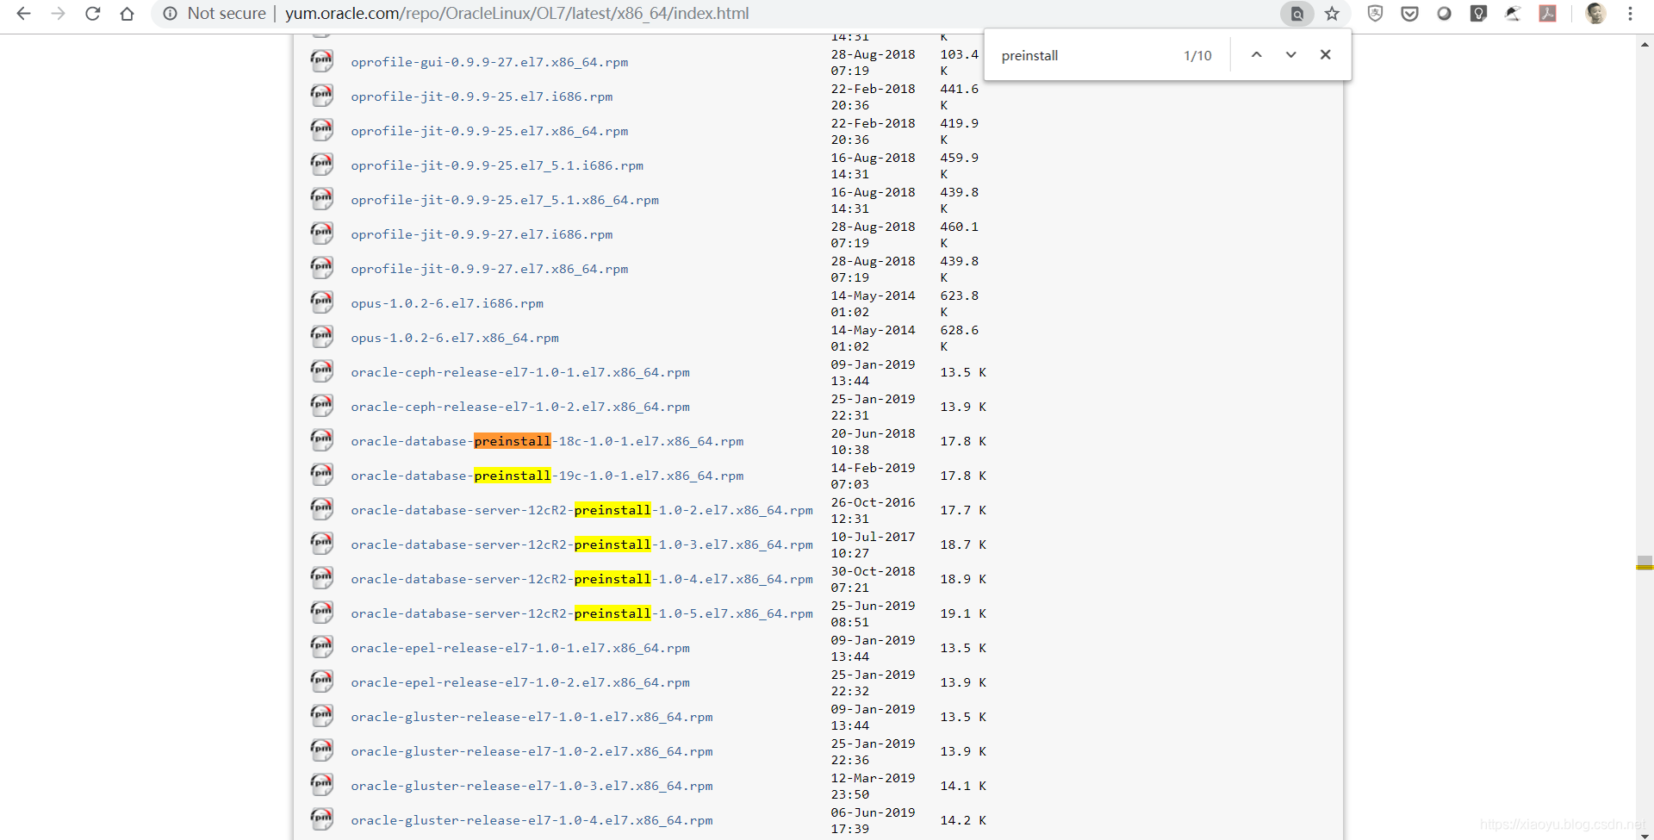Download oracle-database-preinstall-19c rpm
Viewport: 1654px width, 840px height.
coord(547,476)
